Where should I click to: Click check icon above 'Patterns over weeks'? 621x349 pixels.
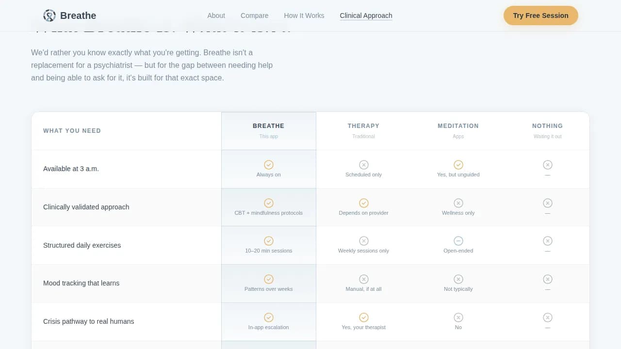269,279
